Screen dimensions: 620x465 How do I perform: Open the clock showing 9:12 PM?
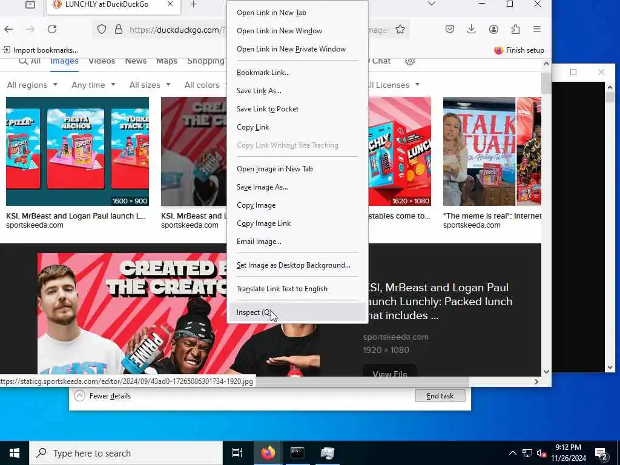click(x=568, y=453)
